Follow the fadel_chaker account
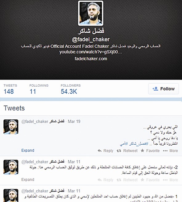Viewport: 182px width, 202px height. coord(164,89)
